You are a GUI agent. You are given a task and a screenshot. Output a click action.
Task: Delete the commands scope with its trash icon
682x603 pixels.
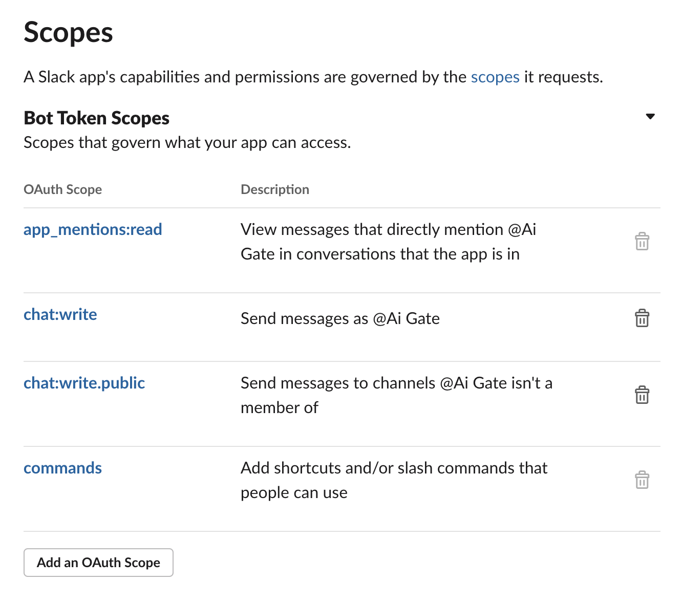click(642, 480)
